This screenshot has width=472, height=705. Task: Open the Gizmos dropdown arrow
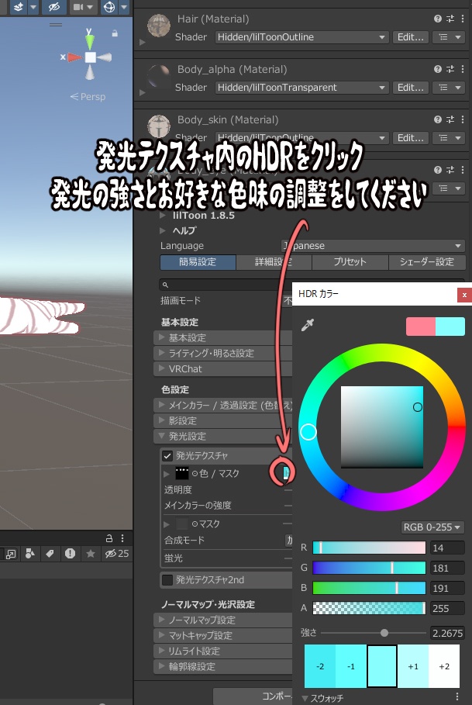[x=123, y=7]
